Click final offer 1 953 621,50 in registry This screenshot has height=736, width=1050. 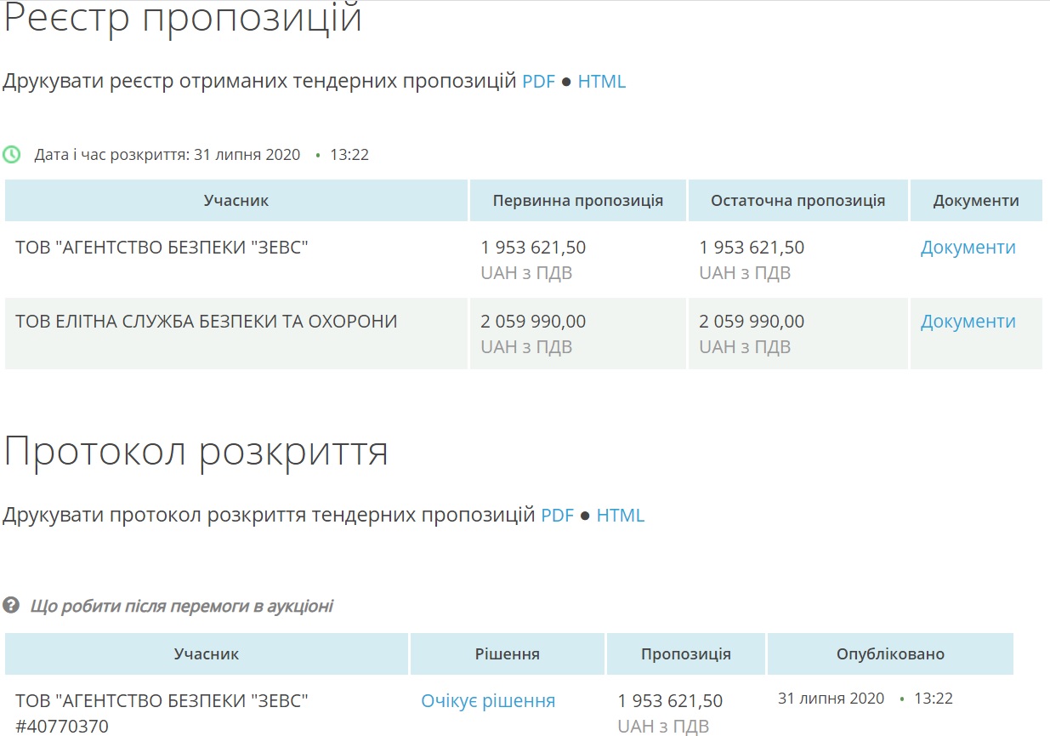tap(752, 248)
